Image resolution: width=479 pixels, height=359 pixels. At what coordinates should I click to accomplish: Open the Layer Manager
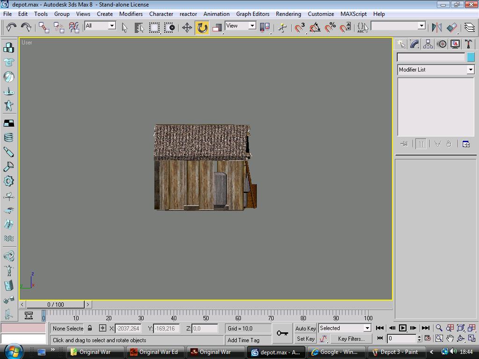click(470, 28)
